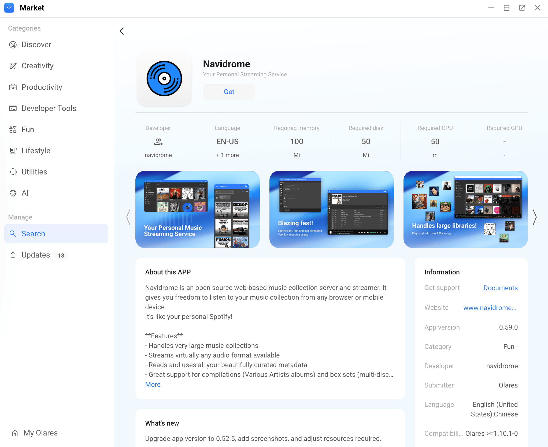Open the AI category
Screen dimensions: 548x447
click(x=56, y=193)
